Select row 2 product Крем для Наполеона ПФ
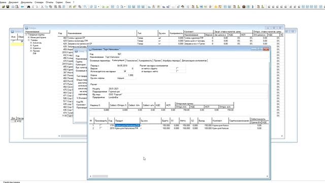The image size is (325, 183). [x=127, y=128]
